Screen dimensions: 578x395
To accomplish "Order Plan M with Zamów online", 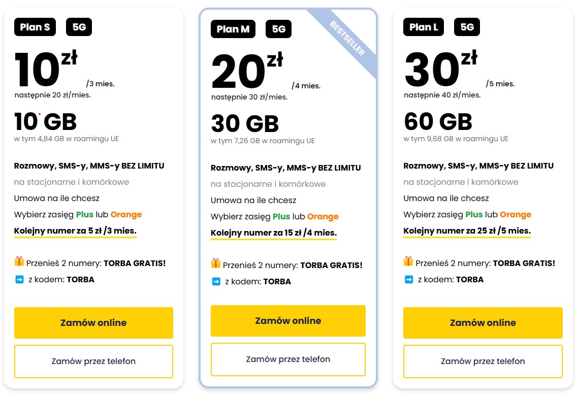I will [x=288, y=321].
